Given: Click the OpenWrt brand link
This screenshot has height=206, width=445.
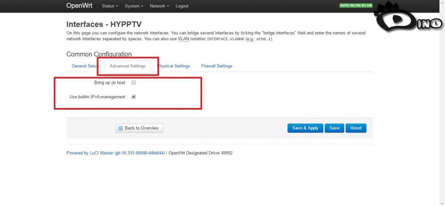Looking at the screenshot, I should pyautogui.click(x=79, y=6).
